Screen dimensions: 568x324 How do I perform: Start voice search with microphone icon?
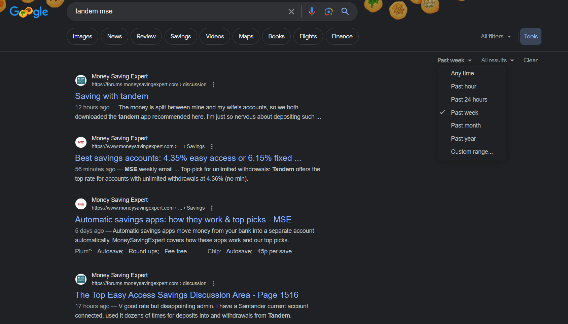pos(312,11)
